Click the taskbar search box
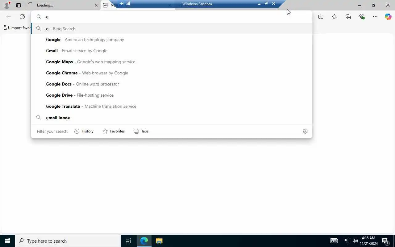The height and width of the screenshot is (247, 395). (68, 241)
